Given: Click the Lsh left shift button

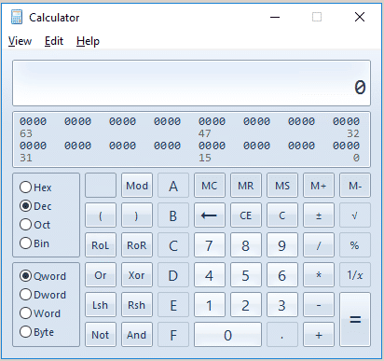Looking at the screenshot, I should click(x=101, y=305).
